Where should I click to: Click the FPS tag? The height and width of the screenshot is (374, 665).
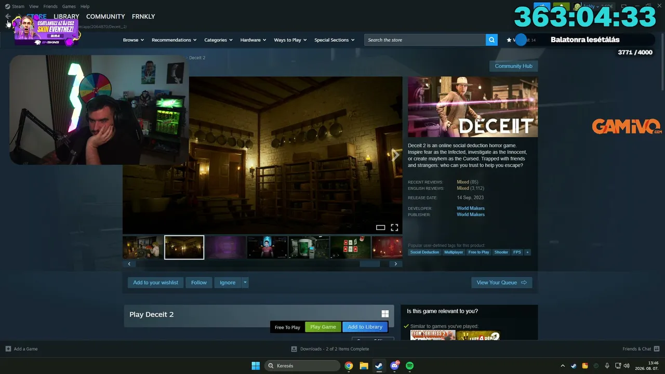(x=517, y=252)
